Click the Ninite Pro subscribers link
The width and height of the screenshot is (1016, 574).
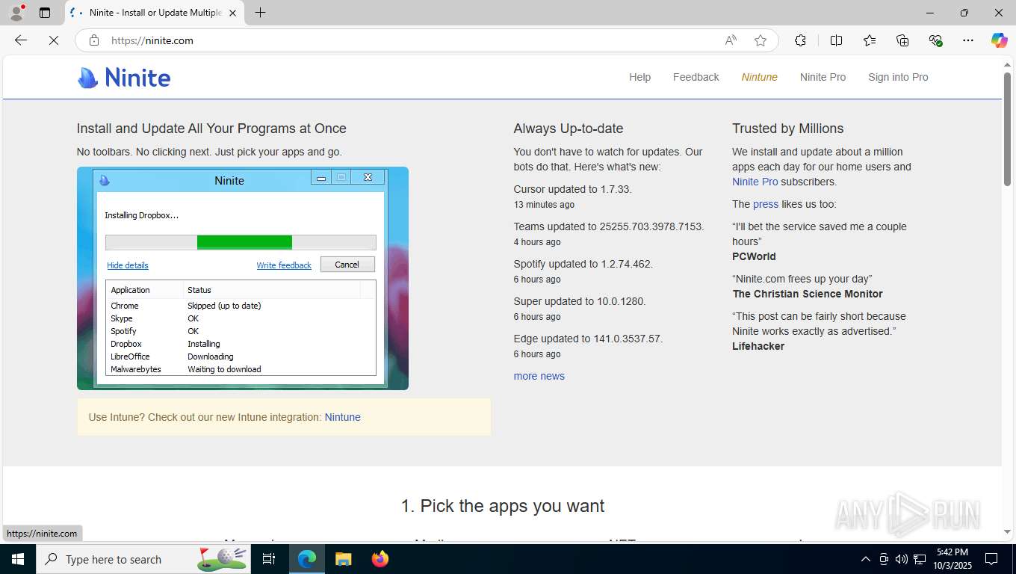pos(755,182)
